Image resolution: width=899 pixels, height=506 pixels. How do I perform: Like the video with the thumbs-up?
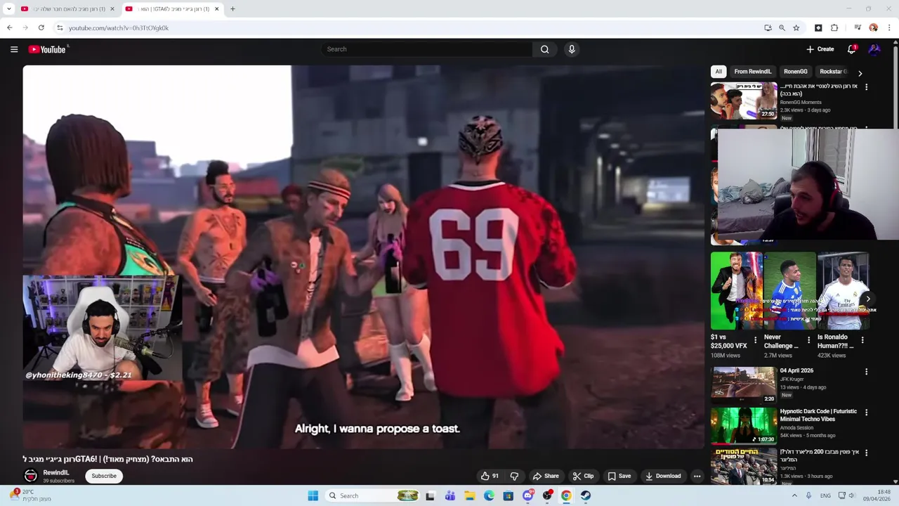(490, 476)
